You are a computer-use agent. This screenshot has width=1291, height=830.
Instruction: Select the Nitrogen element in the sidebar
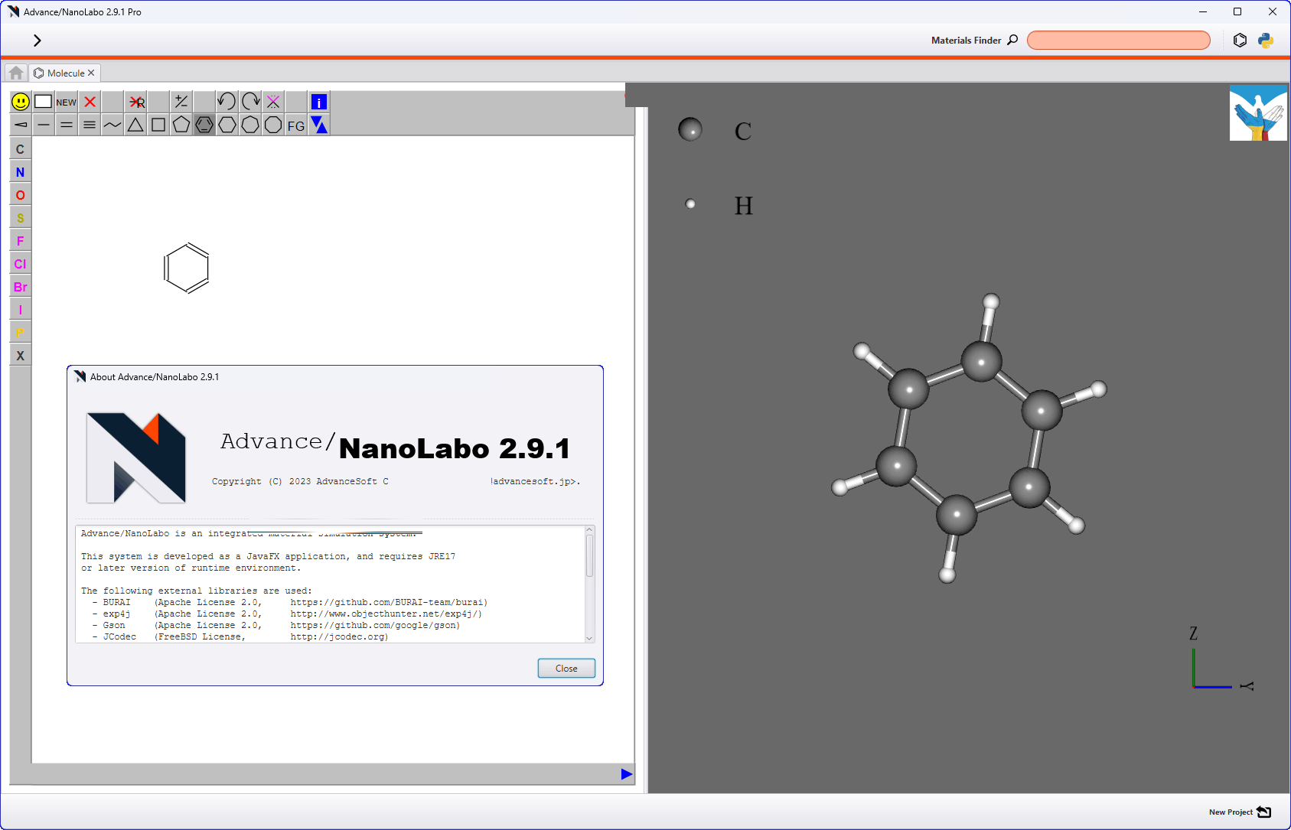pyautogui.click(x=20, y=172)
